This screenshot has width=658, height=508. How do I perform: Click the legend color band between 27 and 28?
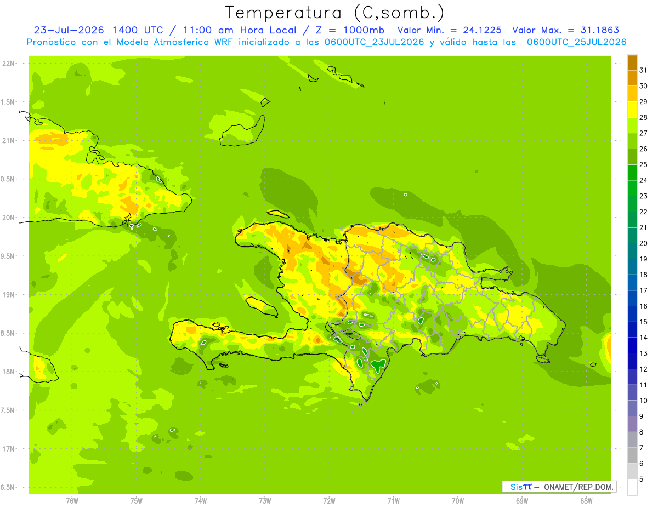(632, 125)
